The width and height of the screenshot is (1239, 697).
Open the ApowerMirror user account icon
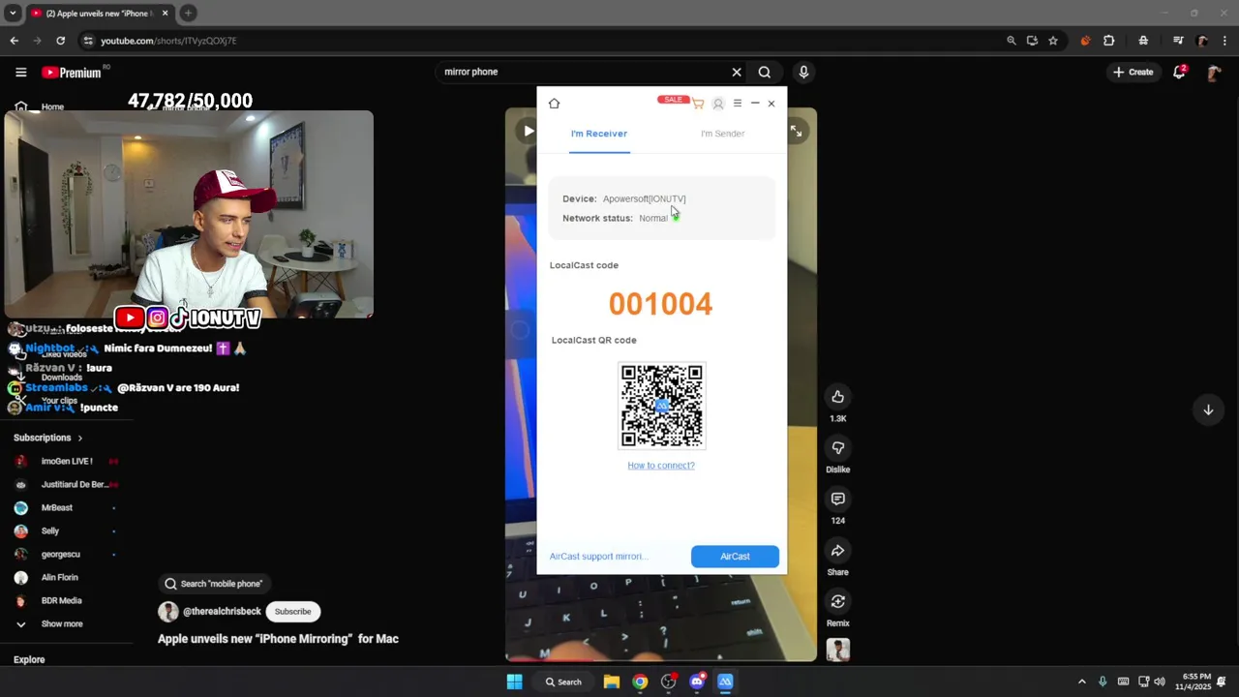coord(718,104)
